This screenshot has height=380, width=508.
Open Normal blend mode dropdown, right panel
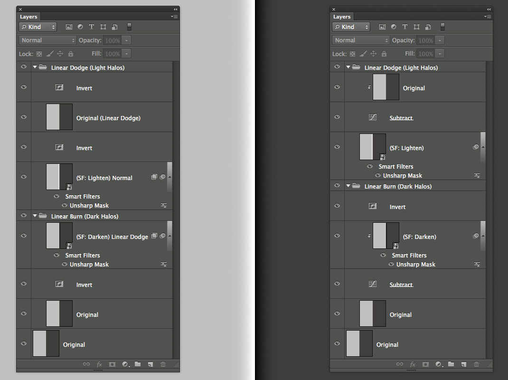click(x=361, y=40)
